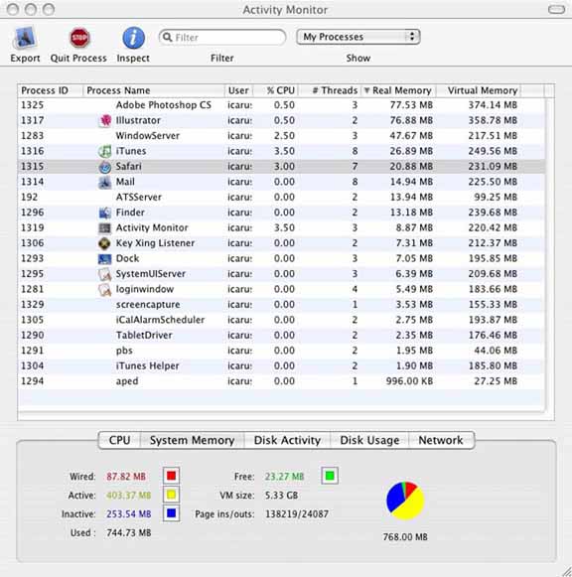
Task: Click the Dock process icon
Action: [105, 258]
